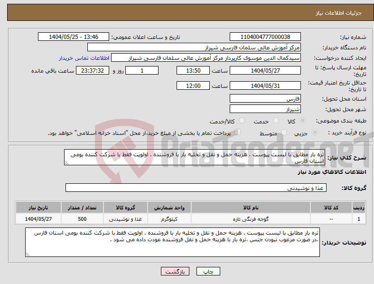Click the announcement date field 1404/05/25 - 13:46
This screenshot has height=284, width=374.
(74, 37)
